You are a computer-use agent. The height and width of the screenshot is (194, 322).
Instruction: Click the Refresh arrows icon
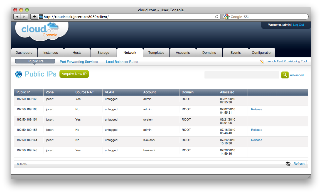288,164
